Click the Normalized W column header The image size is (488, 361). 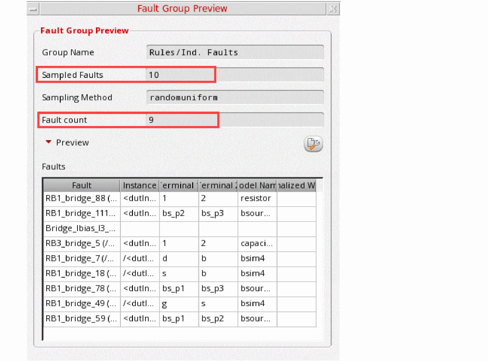296,185
